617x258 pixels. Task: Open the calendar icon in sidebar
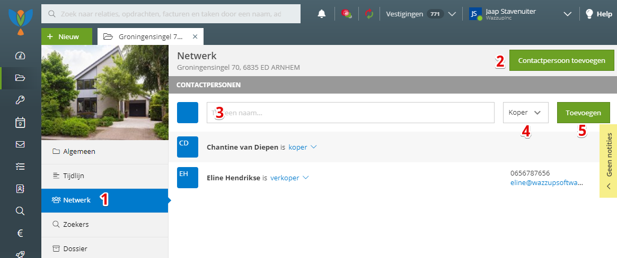20,122
